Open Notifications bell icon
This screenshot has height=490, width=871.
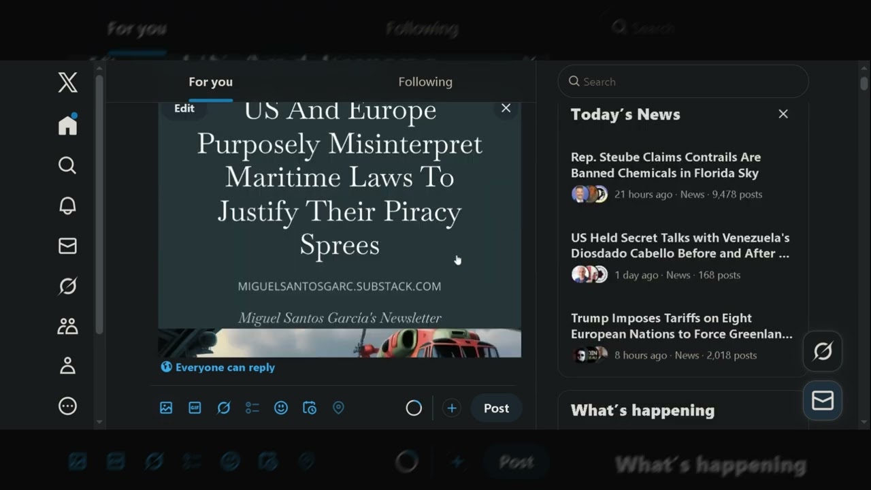click(67, 206)
